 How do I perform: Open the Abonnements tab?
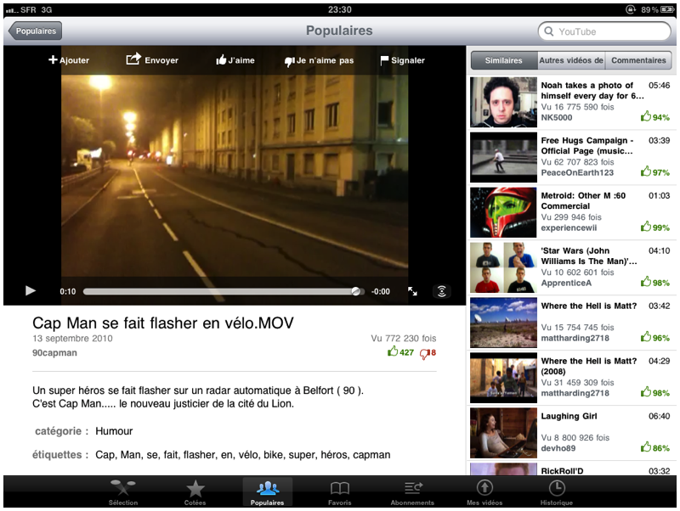click(x=412, y=492)
